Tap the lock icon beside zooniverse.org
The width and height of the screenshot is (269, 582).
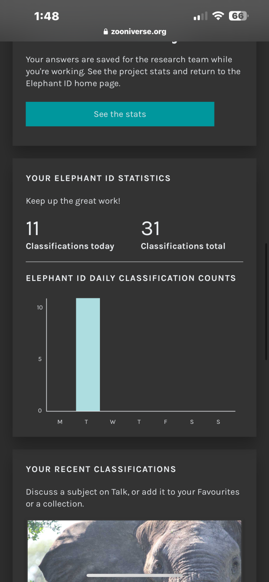pyautogui.click(x=106, y=32)
